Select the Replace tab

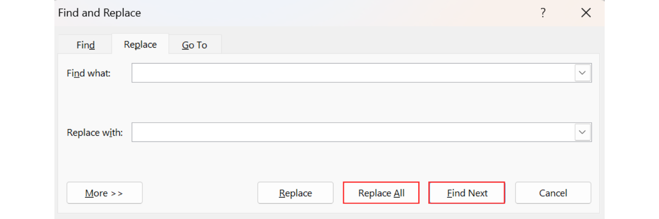tap(140, 44)
